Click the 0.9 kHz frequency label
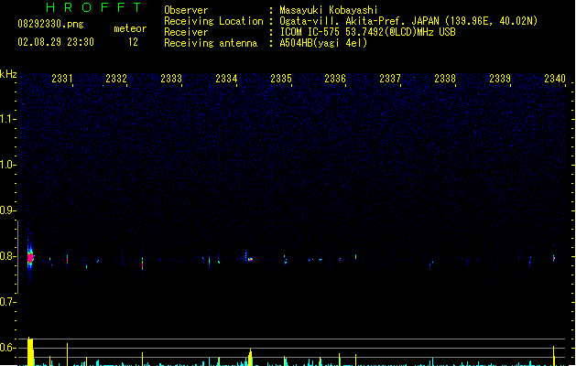Image resolution: width=576 pixels, height=366 pixels. [7, 210]
